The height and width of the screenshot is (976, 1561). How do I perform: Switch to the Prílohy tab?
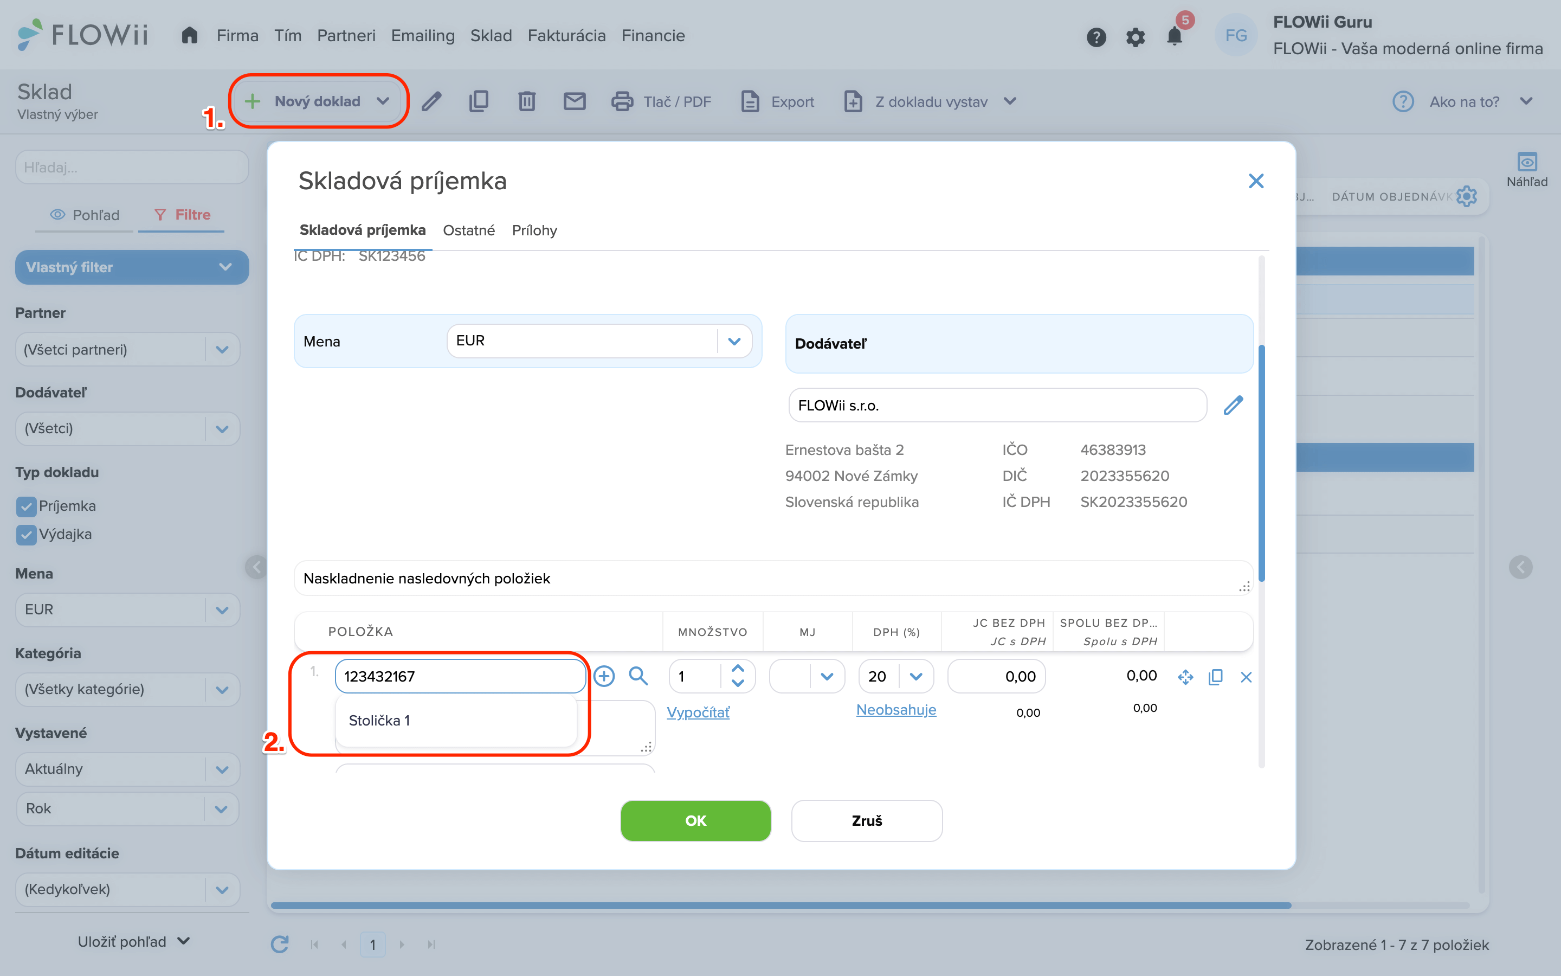pyautogui.click(x=534, y=230)
